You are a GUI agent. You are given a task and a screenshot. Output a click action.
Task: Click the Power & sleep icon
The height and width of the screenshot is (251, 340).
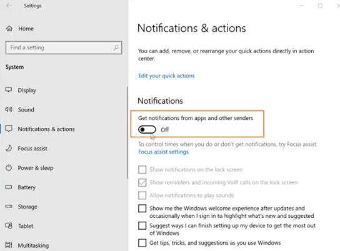click(x=9, y=167)
